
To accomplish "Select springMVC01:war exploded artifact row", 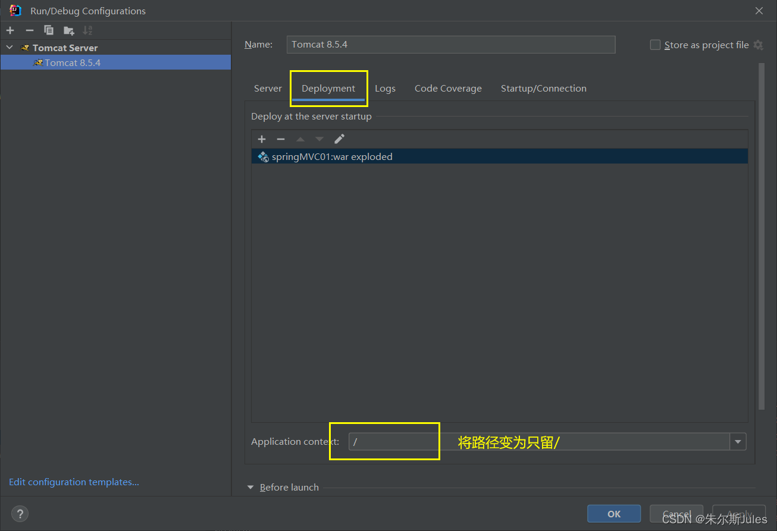I will [500, 157].
